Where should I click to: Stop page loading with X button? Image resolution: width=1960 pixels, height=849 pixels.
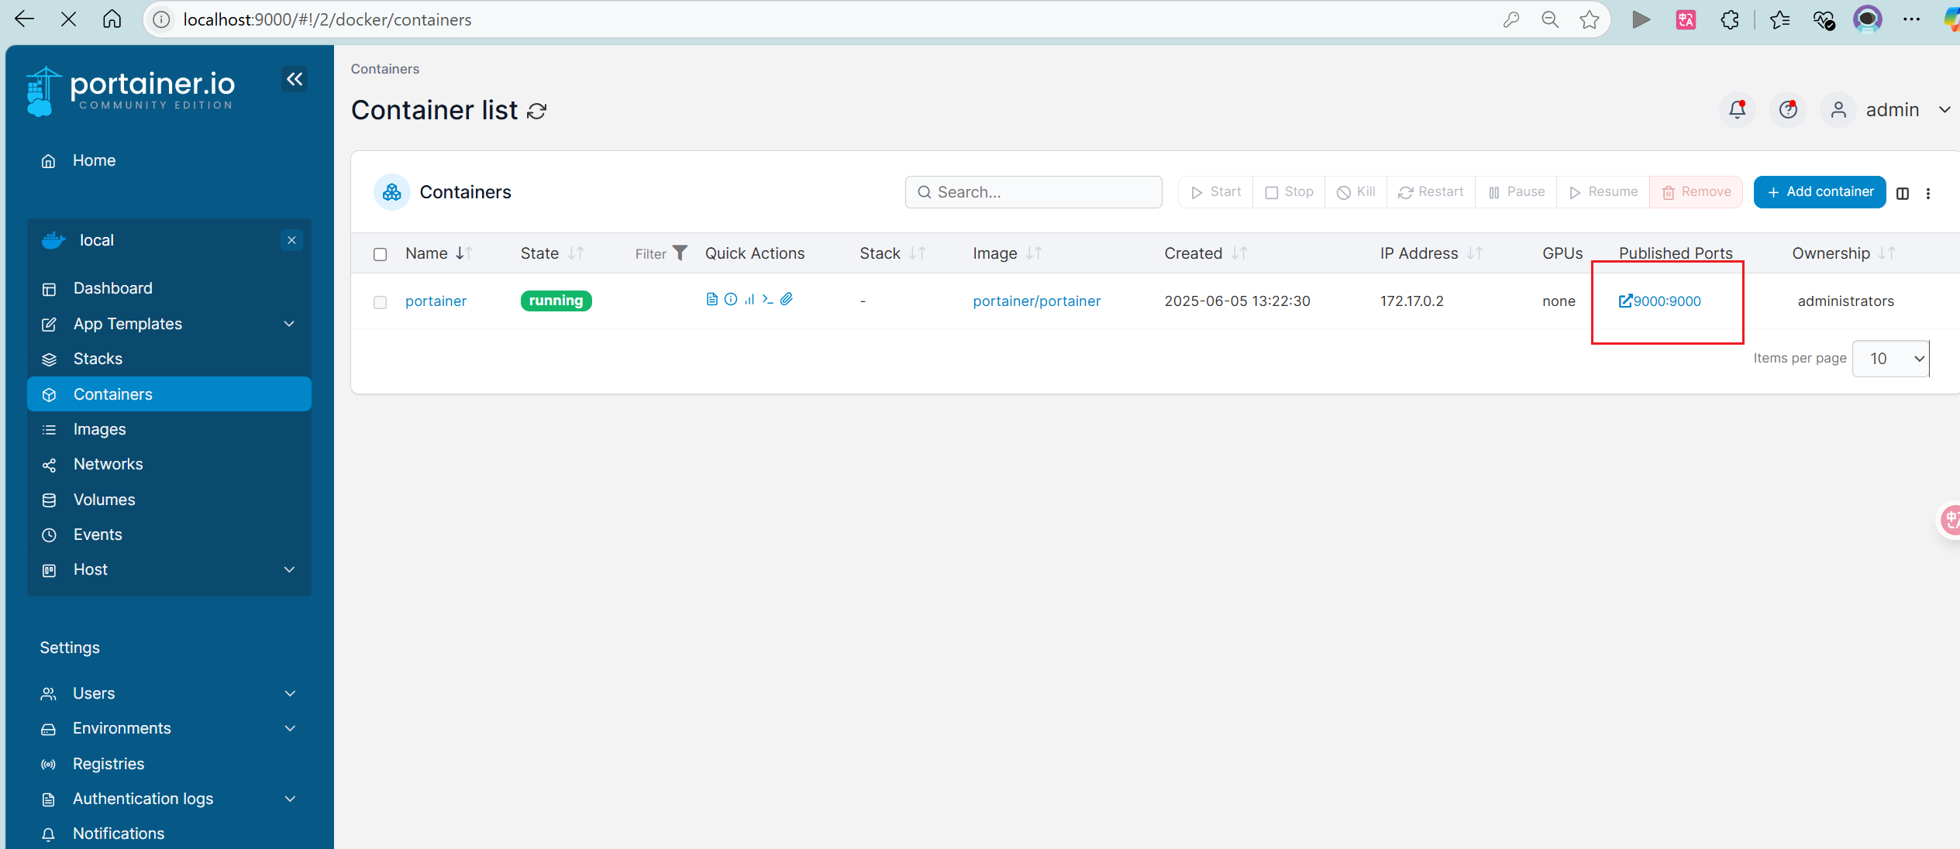coord(68,19)
